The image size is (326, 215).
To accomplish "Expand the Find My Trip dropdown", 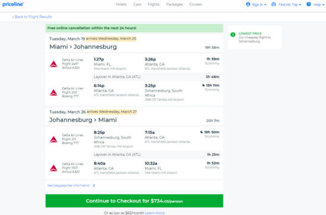I will click(x=286, y=4).
